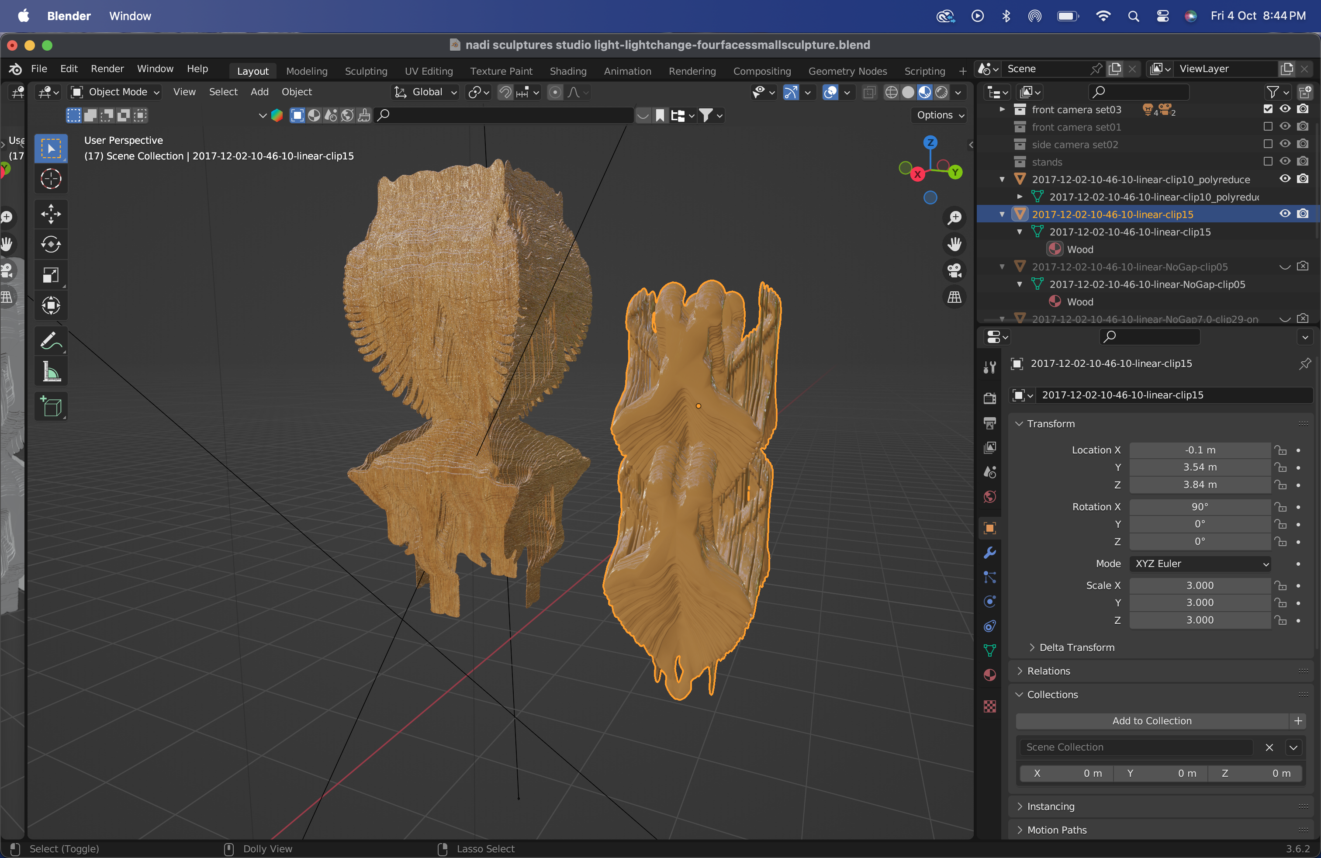Enable the stands collection checkbox
Image resolution: width=1321 pixels, height=858 pixels.
(1268, 162)
